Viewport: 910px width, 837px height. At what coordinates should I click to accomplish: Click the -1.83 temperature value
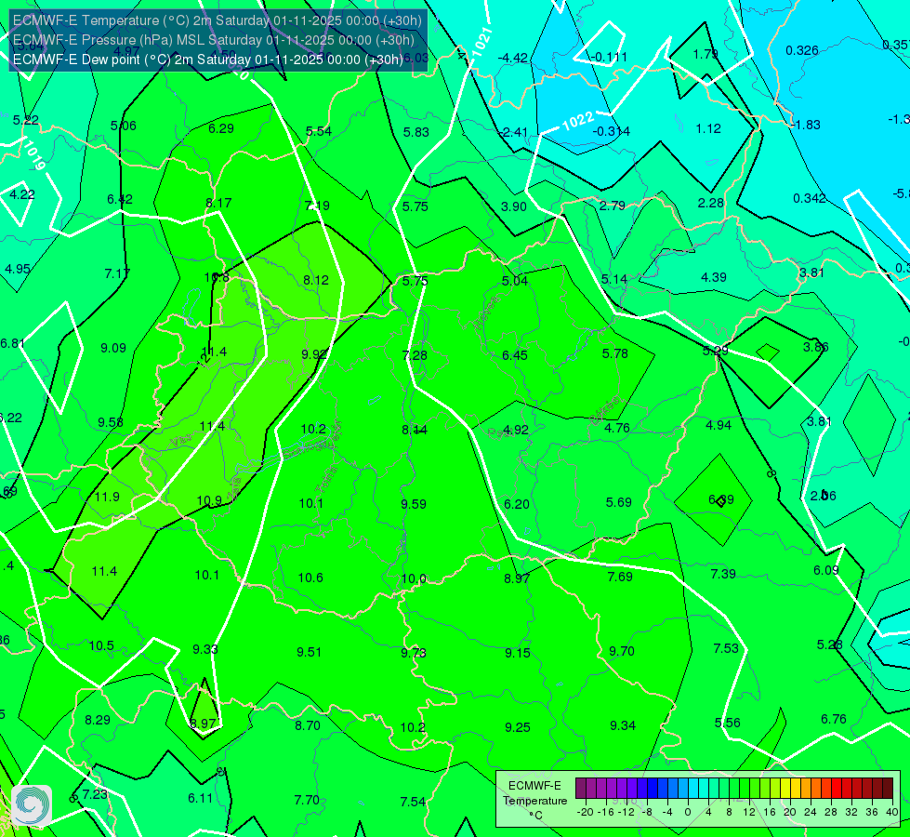(806, 126)
